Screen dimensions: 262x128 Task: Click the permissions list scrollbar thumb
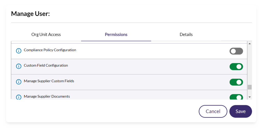250,87
